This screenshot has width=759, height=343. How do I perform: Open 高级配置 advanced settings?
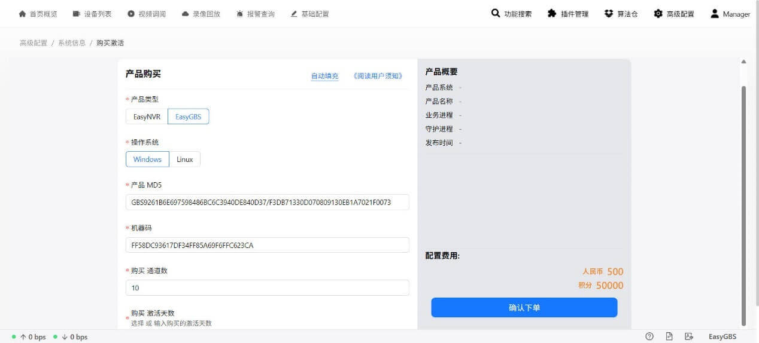(674, 14)
